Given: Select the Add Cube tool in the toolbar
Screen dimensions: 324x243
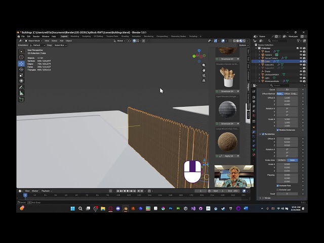Looking at the screenshot, I should (21, 100).
